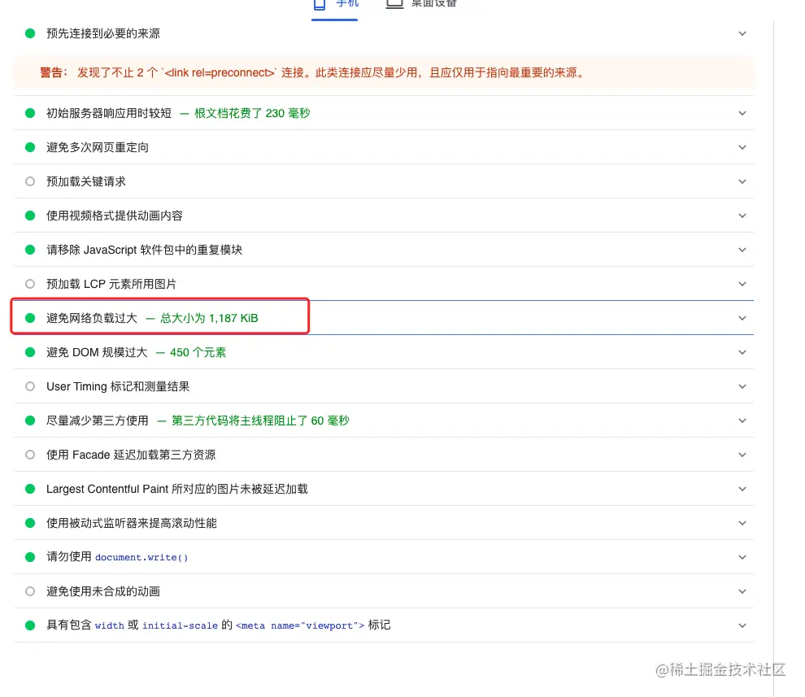The image size is (805, 697).
Task: Click green indicator next to 避免多次网页重定向
Action: 30,147
